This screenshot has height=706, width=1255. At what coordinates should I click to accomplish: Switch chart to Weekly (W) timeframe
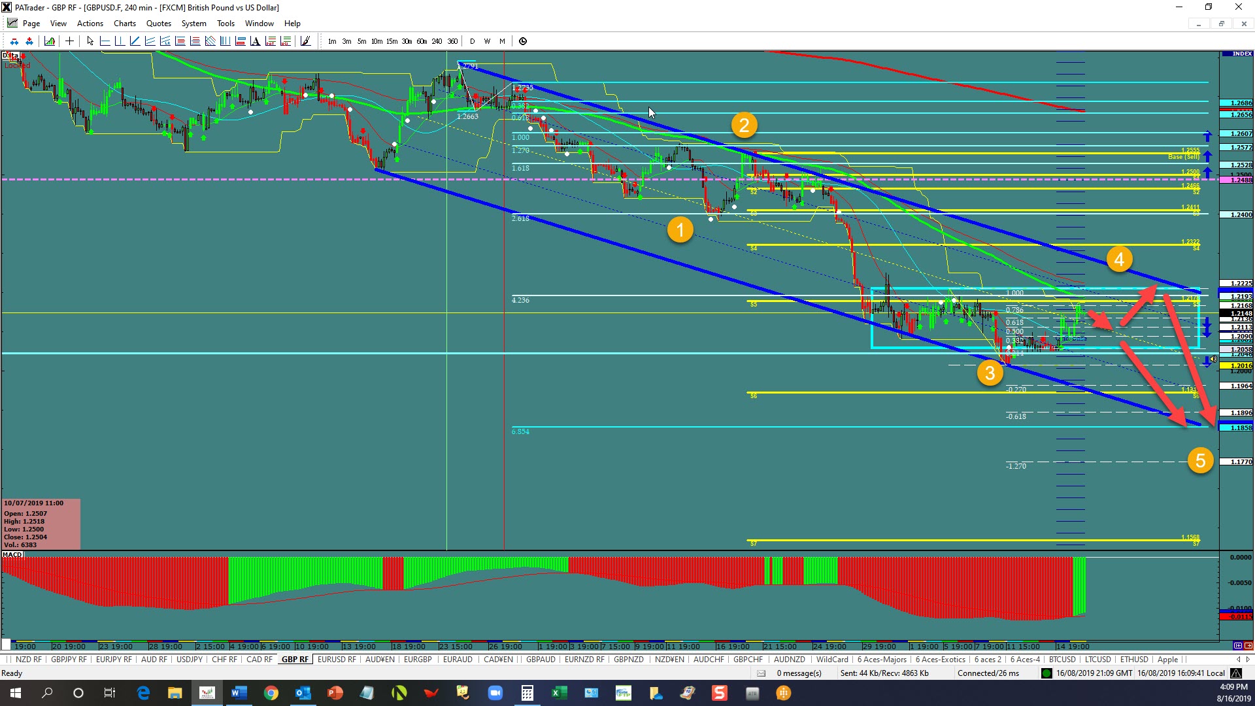coord(487,41)
